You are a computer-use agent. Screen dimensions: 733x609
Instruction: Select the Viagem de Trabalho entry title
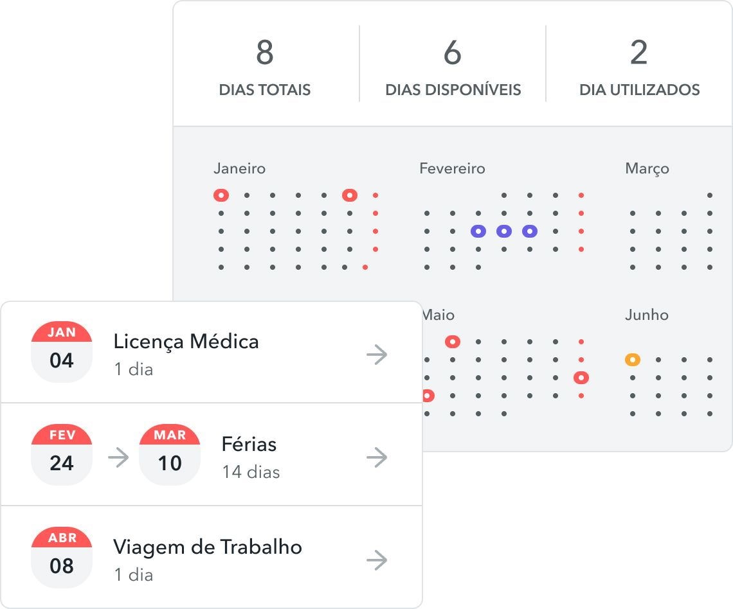pos(208,547)
